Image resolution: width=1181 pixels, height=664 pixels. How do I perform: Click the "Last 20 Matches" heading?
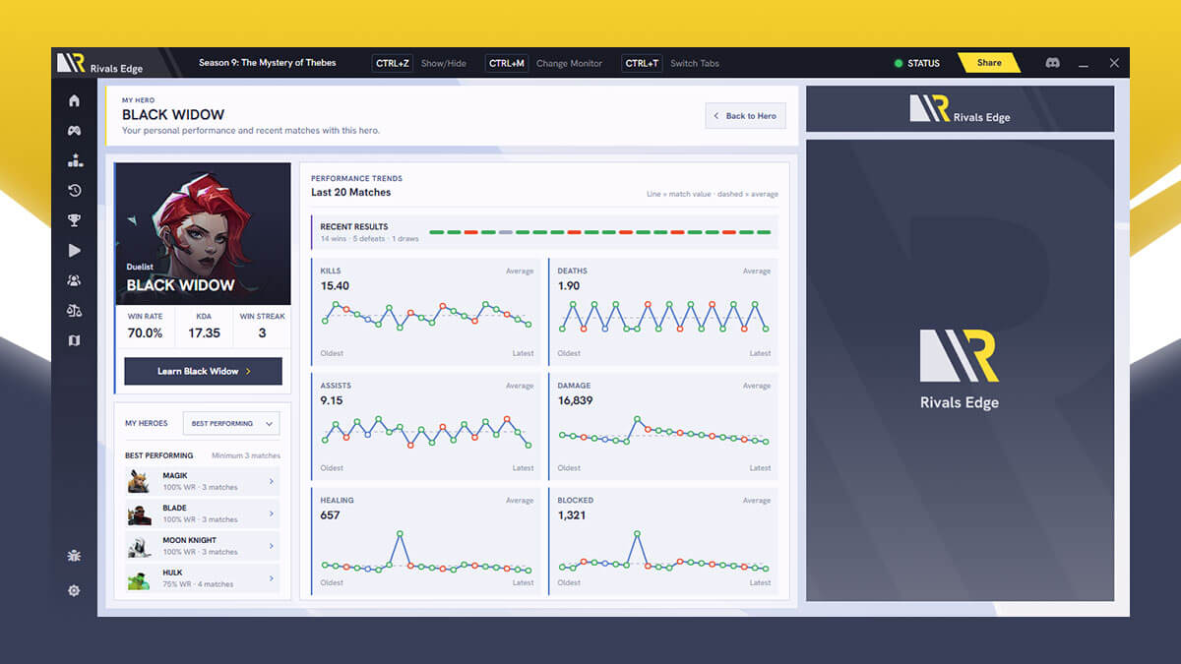tap(350, 192)
